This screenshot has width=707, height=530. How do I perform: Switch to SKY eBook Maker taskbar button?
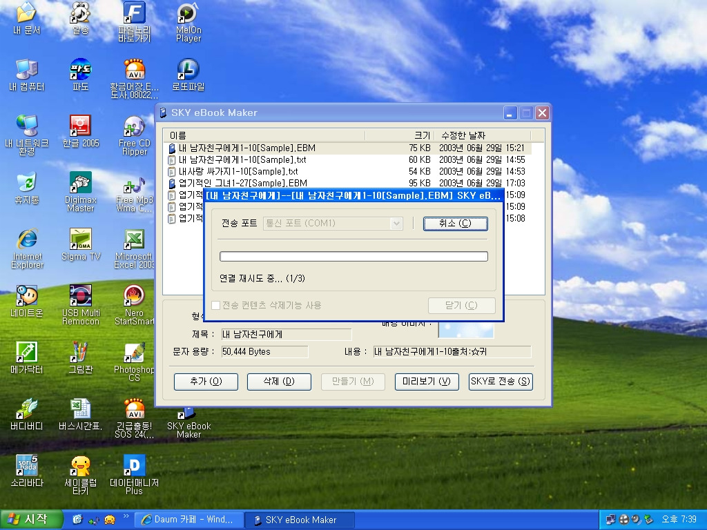300,520
